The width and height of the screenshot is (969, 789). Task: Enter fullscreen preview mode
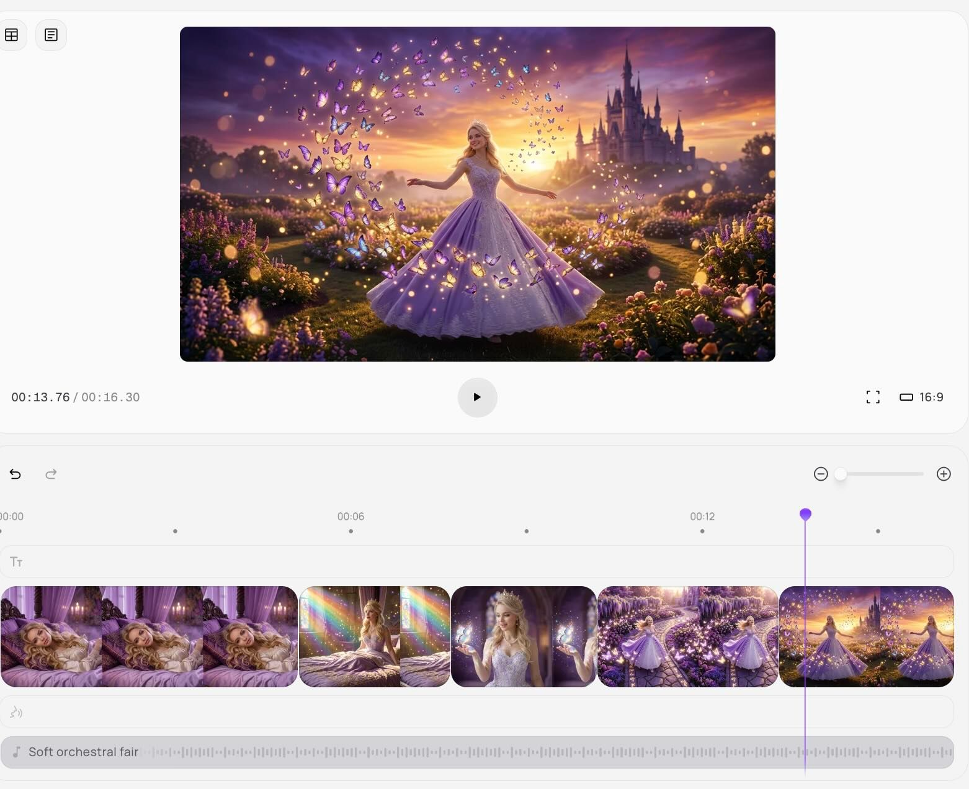click(x=873, y=397)
